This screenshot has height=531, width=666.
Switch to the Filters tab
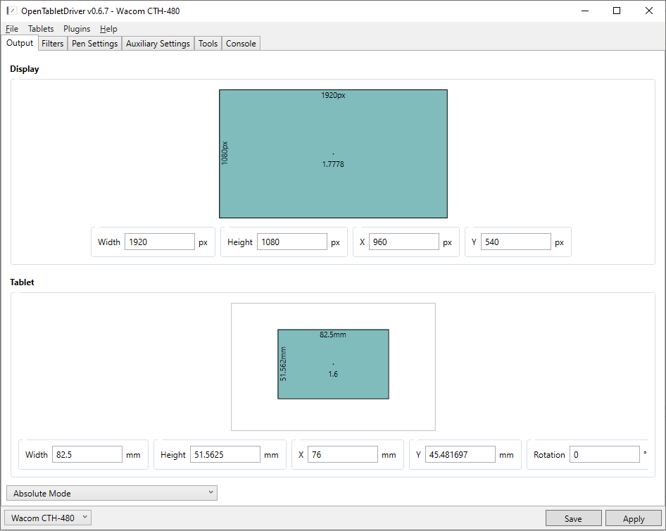[53, 44]
